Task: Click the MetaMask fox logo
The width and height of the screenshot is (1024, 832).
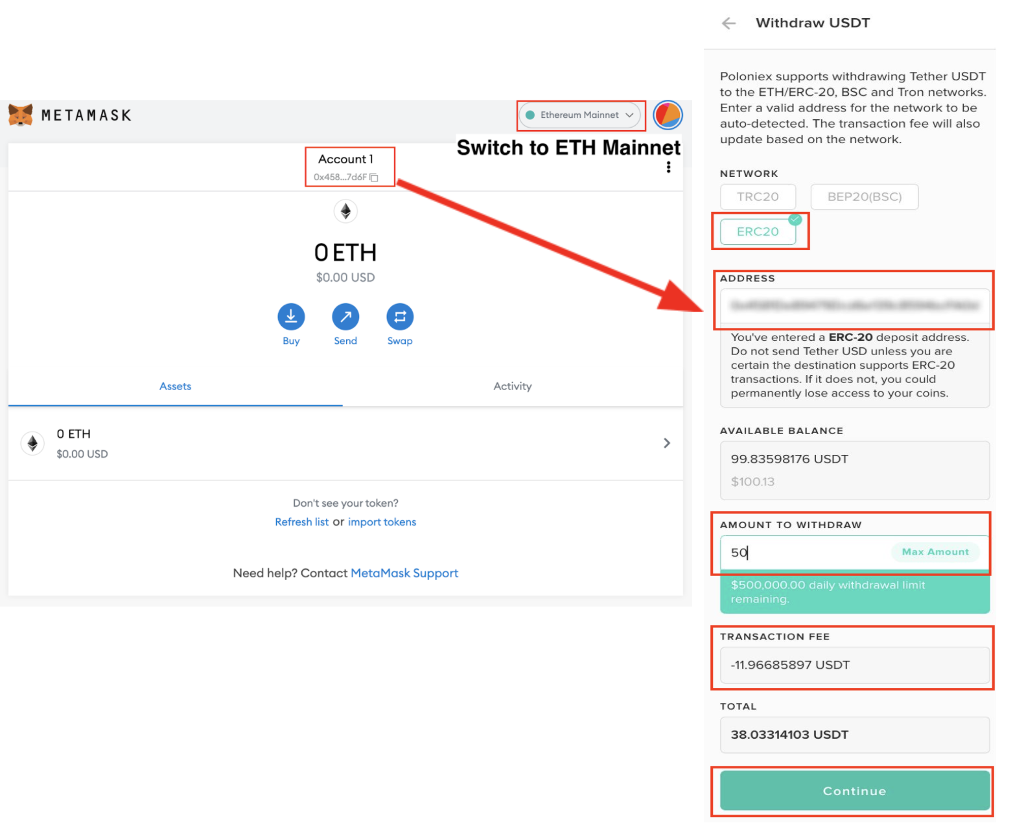Action: coord(20,115)
